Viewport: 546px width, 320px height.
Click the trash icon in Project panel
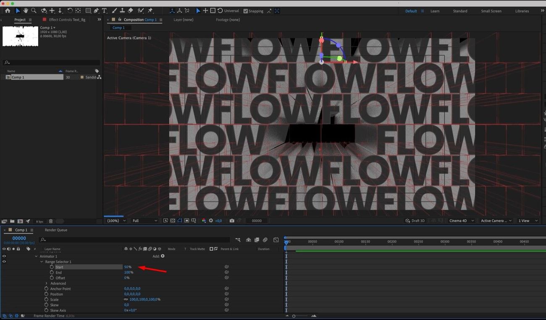click(x=51, y=221)
